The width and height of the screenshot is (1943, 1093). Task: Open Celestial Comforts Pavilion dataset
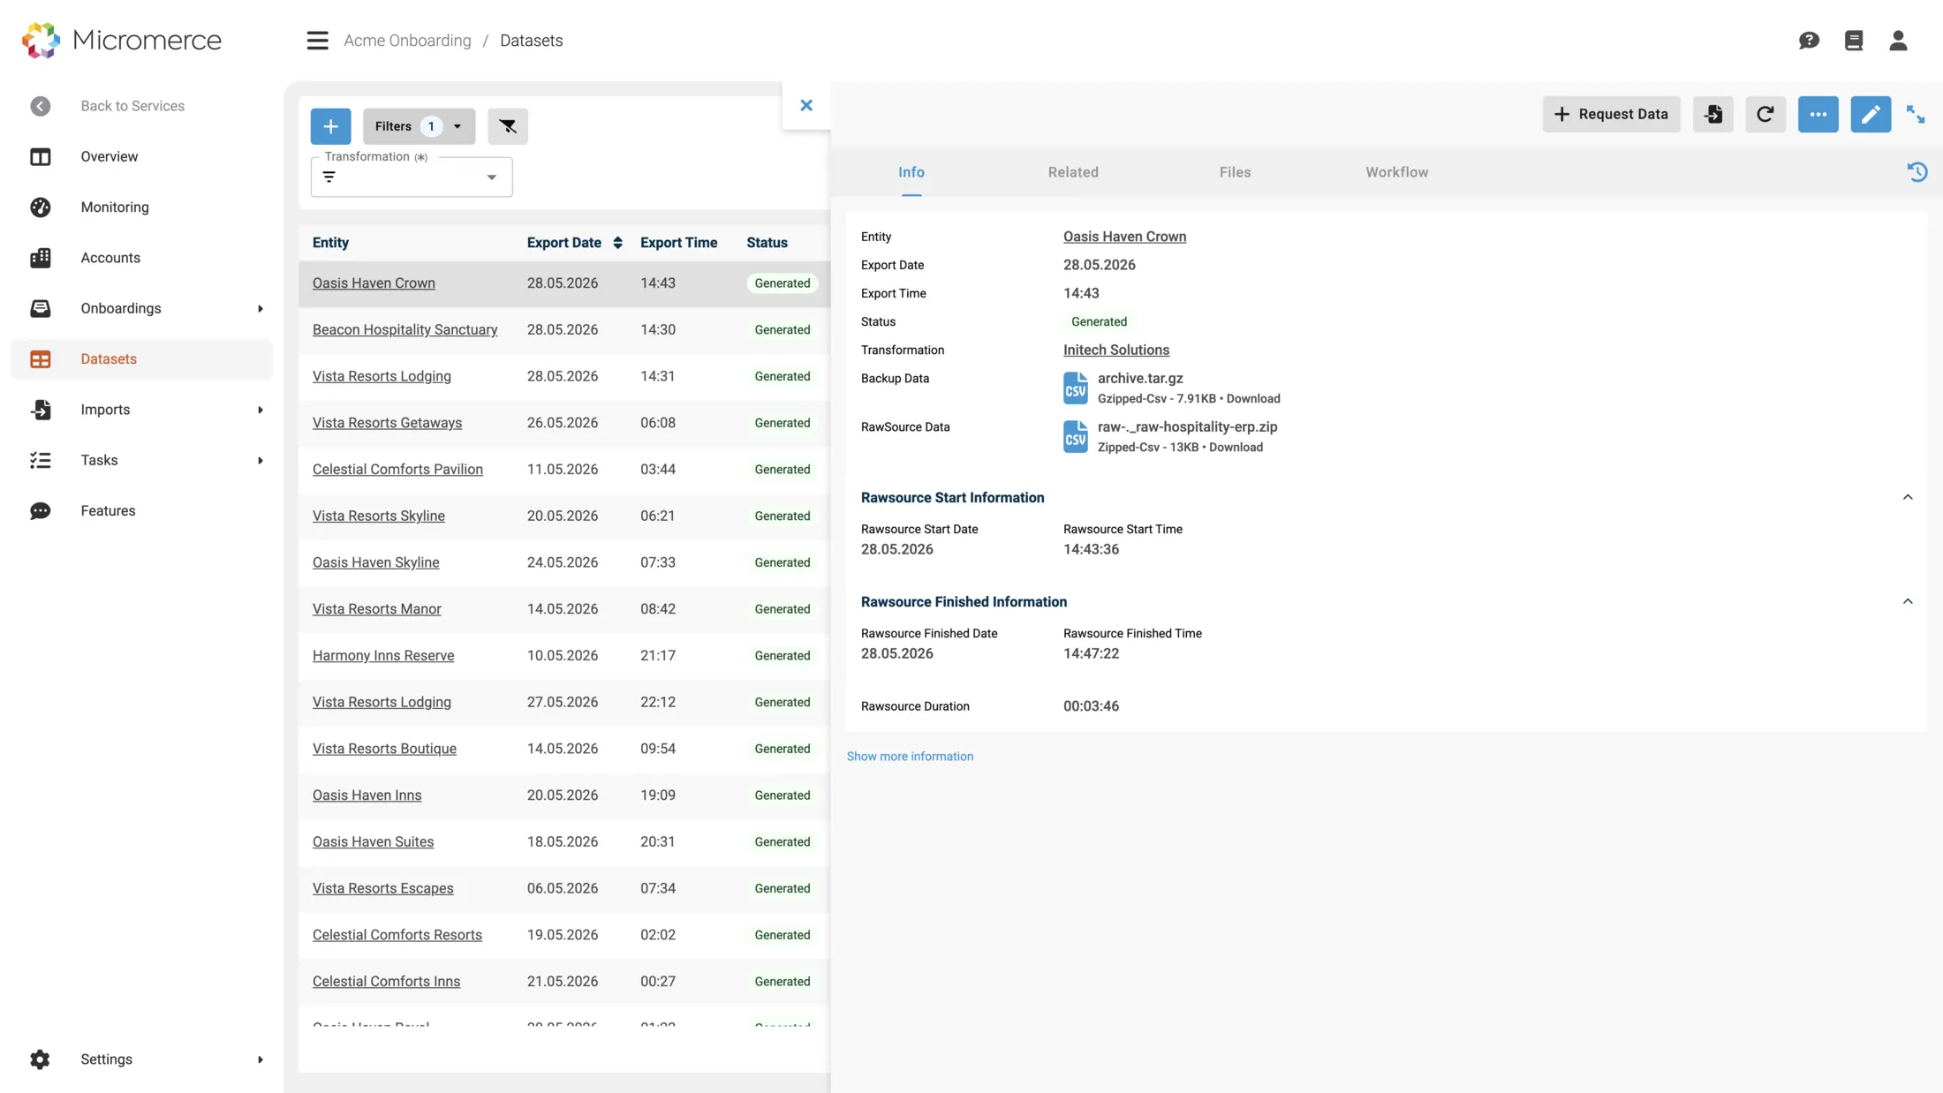pyautogui.click(x=397, y=470)
